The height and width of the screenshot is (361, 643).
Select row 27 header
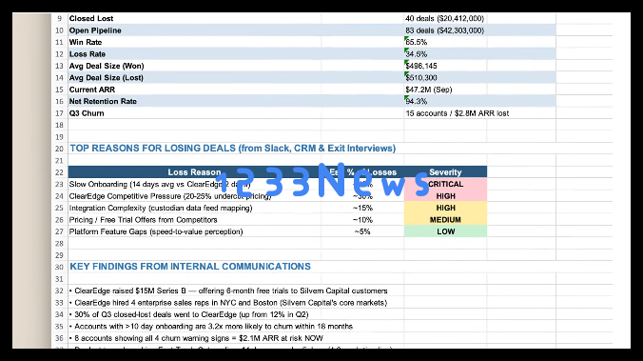pos(60,231)
